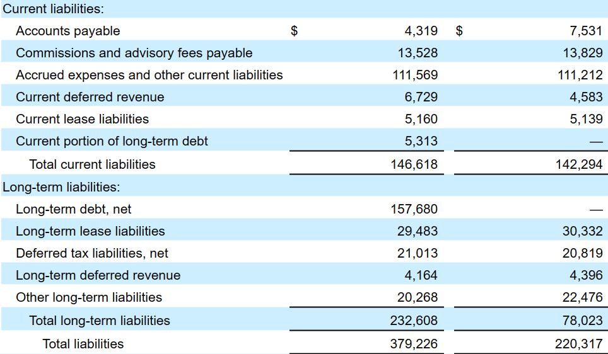608x354 pixels.
Task: Click the Total long-term liabilities value 232,608
Action: [414, 321]
